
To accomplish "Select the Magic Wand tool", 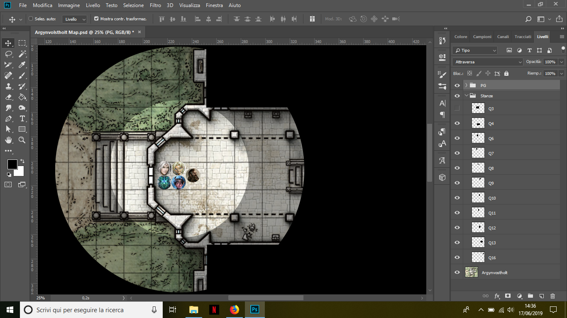I will point(22,54).
